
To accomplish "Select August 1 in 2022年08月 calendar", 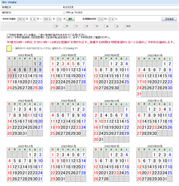I will coord(15,109).
